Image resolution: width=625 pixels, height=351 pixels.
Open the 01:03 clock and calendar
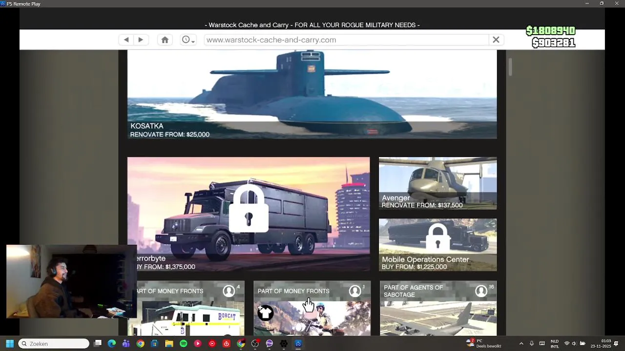[601, 344]
